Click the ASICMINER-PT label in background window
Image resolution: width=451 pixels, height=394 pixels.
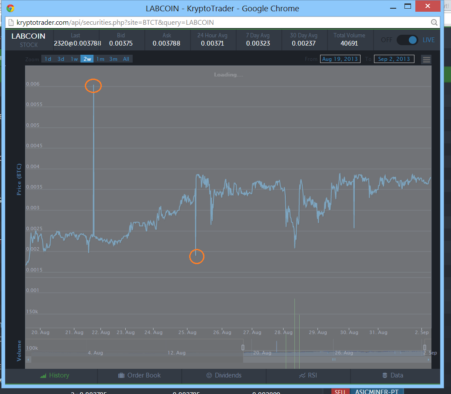[x=377, y=391]
